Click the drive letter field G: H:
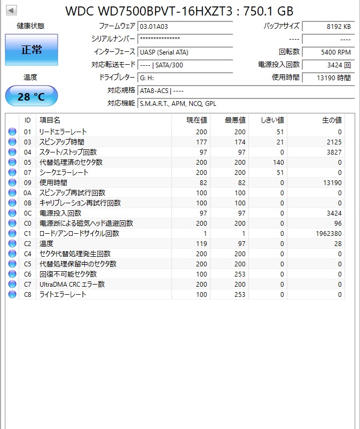Viewport: 360px width, 429px height. click(185, 78)
